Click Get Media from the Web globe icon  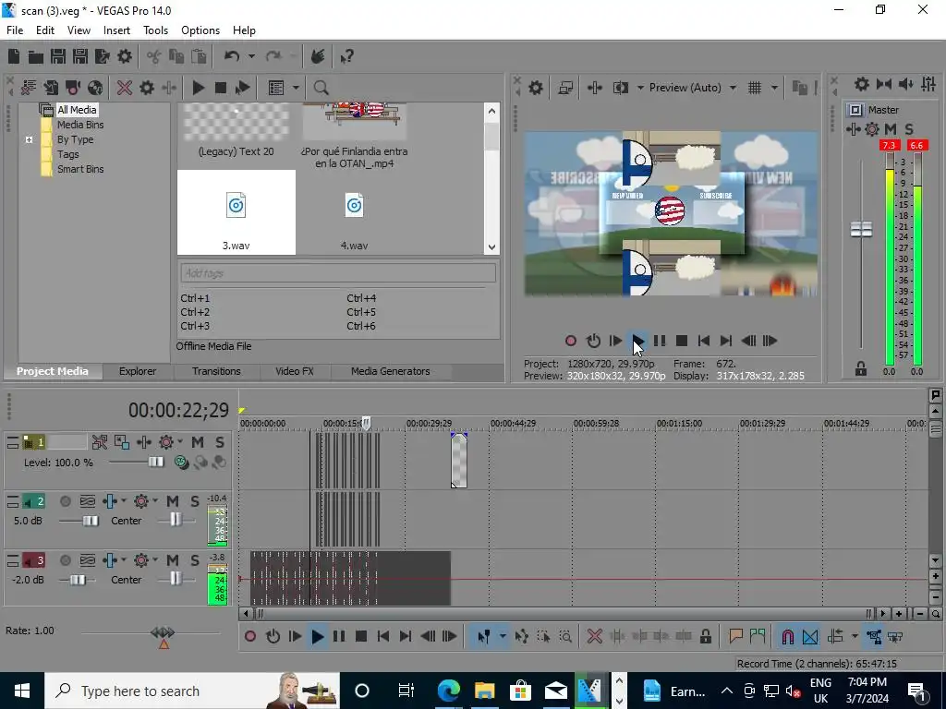coord(95,88)
